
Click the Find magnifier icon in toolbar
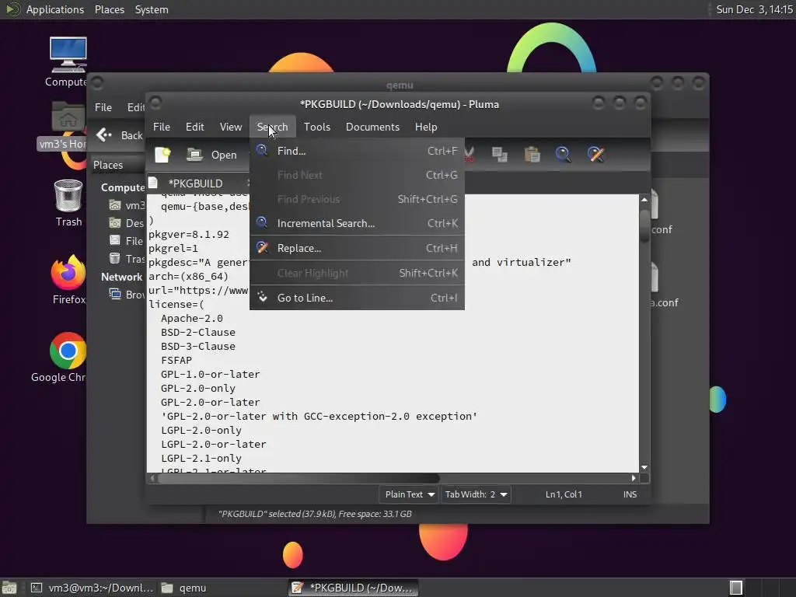[563, 155]
